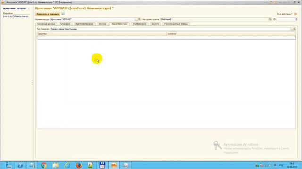Click the Значение column header
Image resolution: width=302 pixels, height=169 pixels.
pos(231,34)
